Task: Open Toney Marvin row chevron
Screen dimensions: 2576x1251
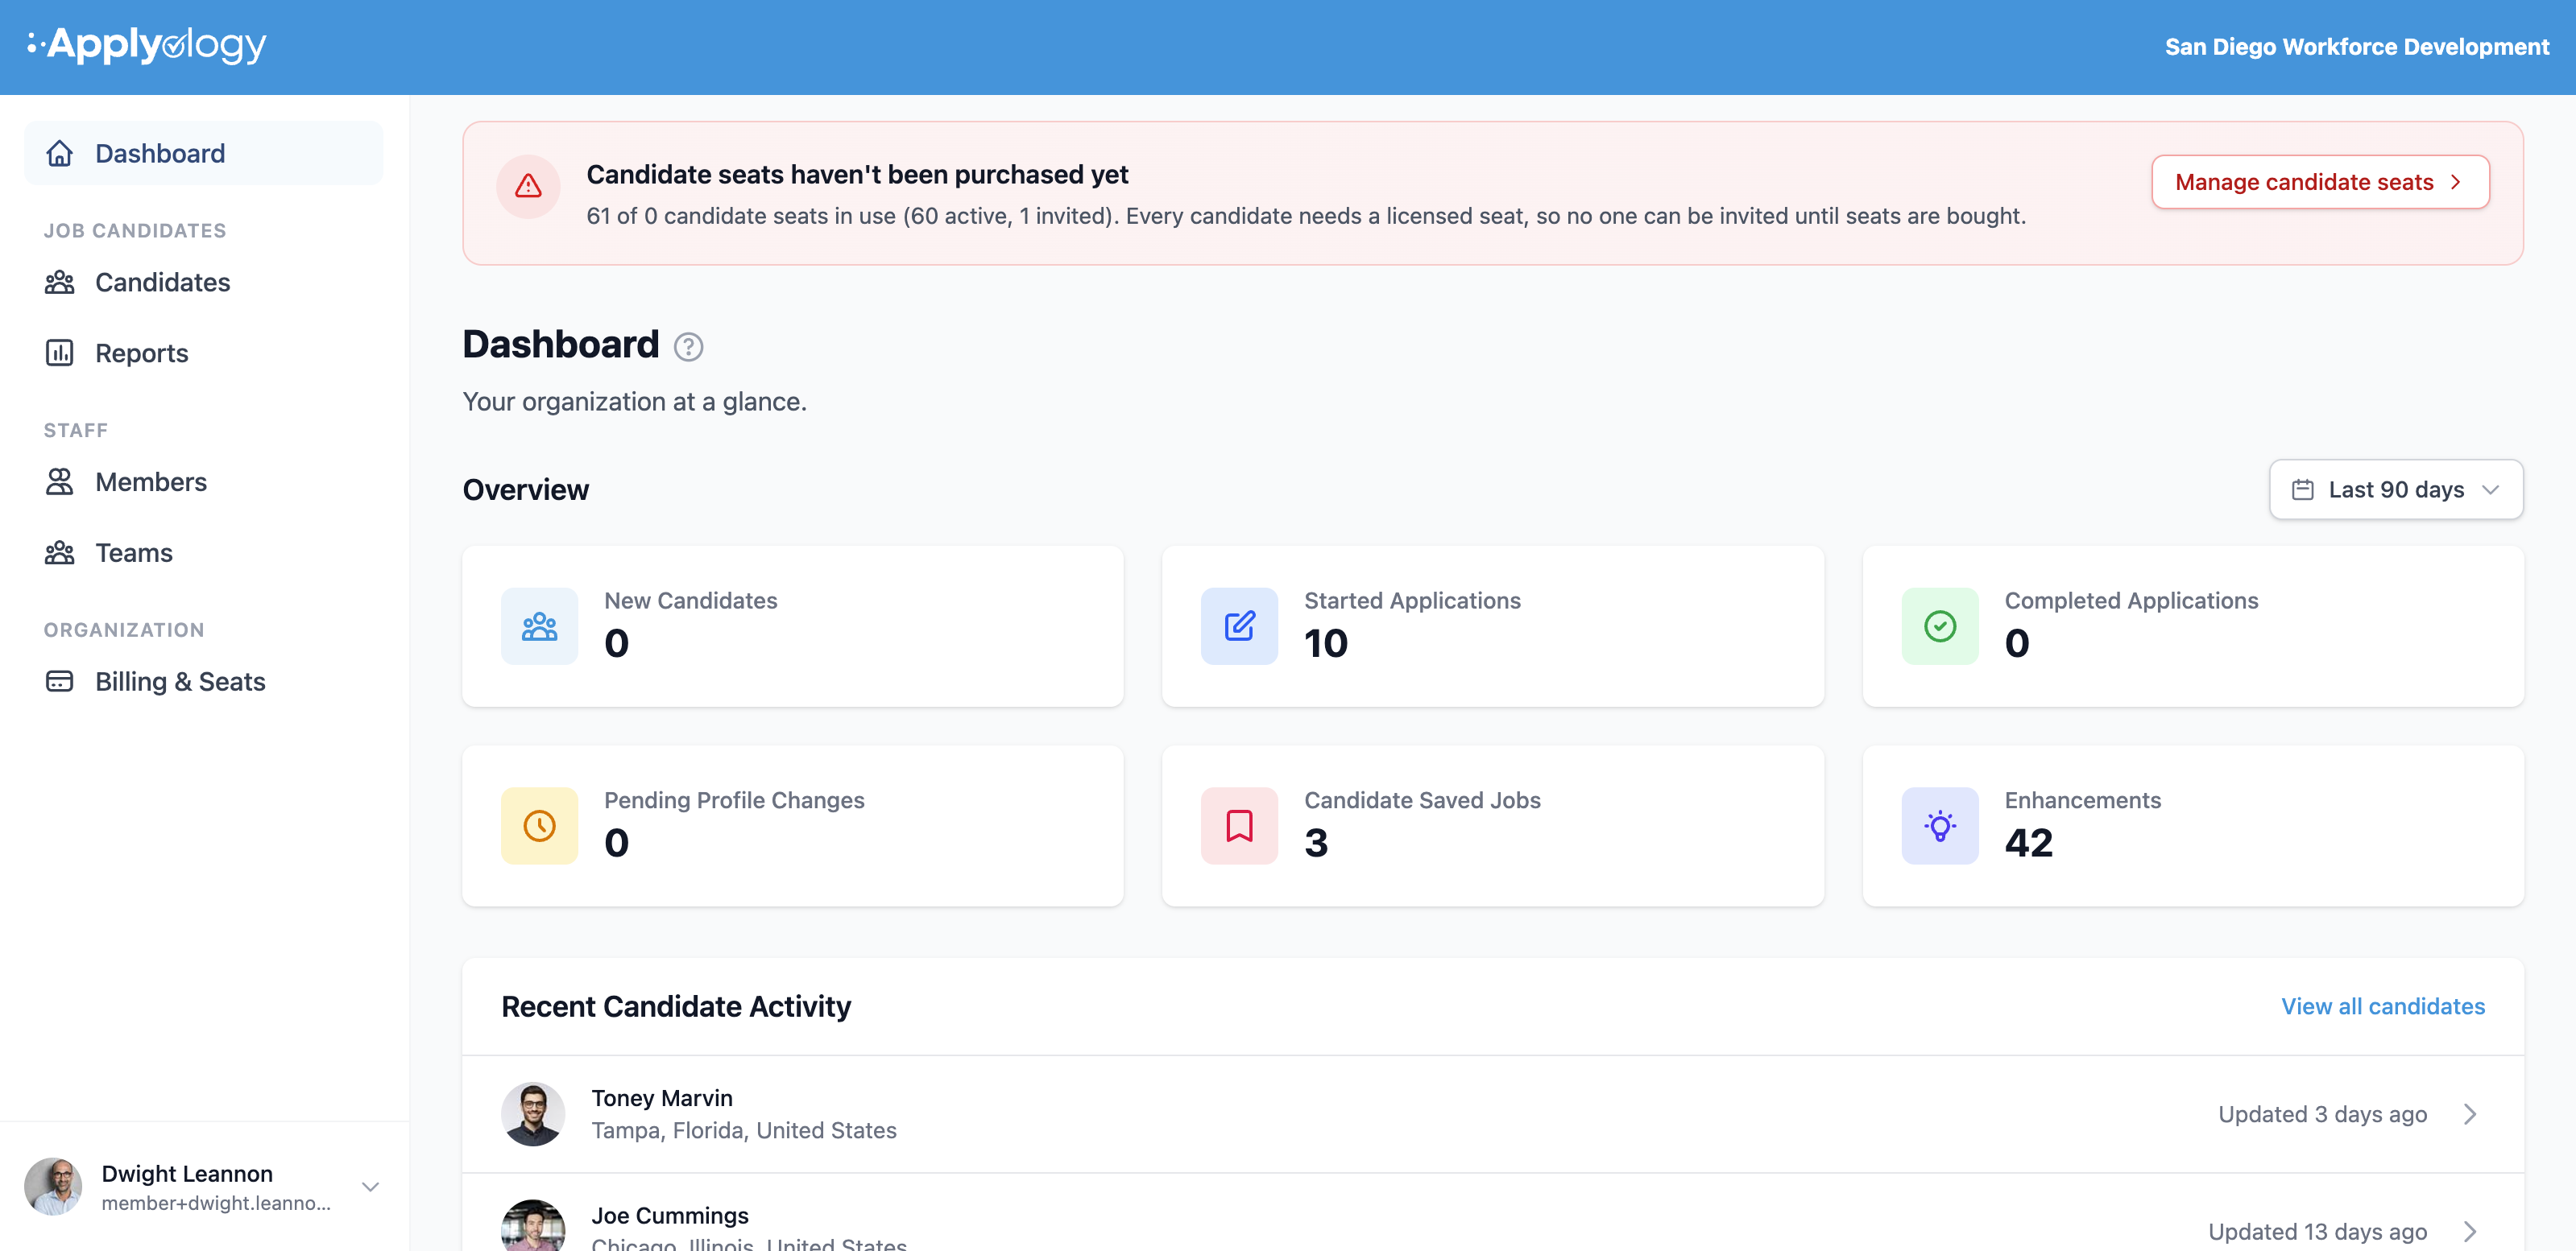Action: pos(2470,1114)
